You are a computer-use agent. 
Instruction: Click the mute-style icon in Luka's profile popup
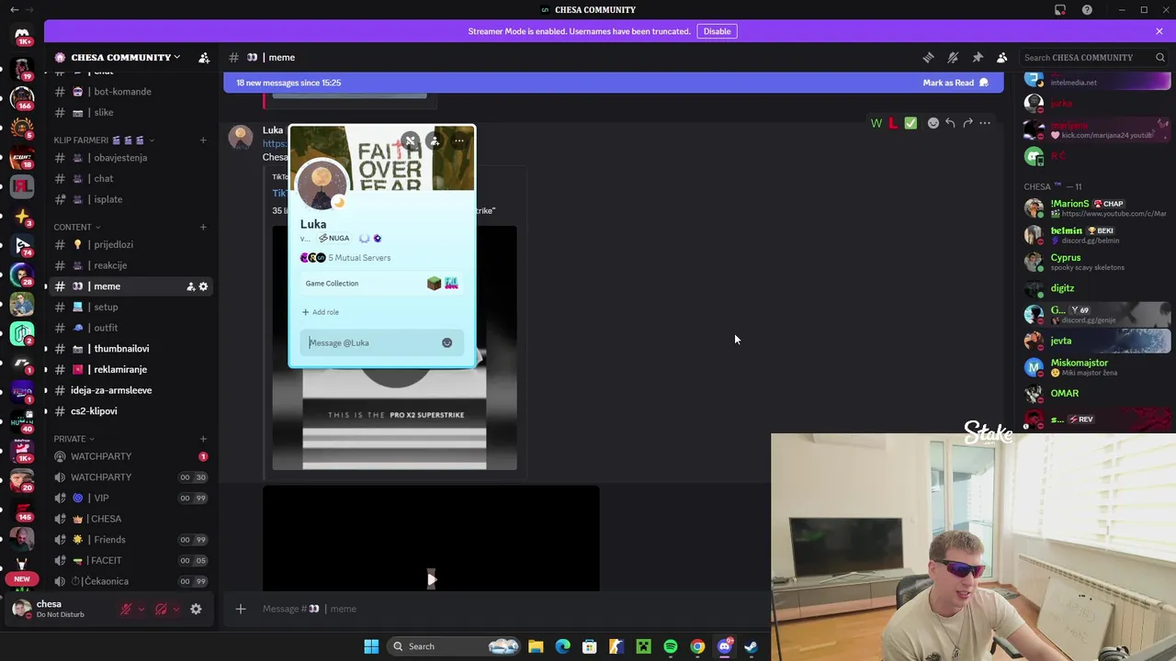click(x=410, y=141)
